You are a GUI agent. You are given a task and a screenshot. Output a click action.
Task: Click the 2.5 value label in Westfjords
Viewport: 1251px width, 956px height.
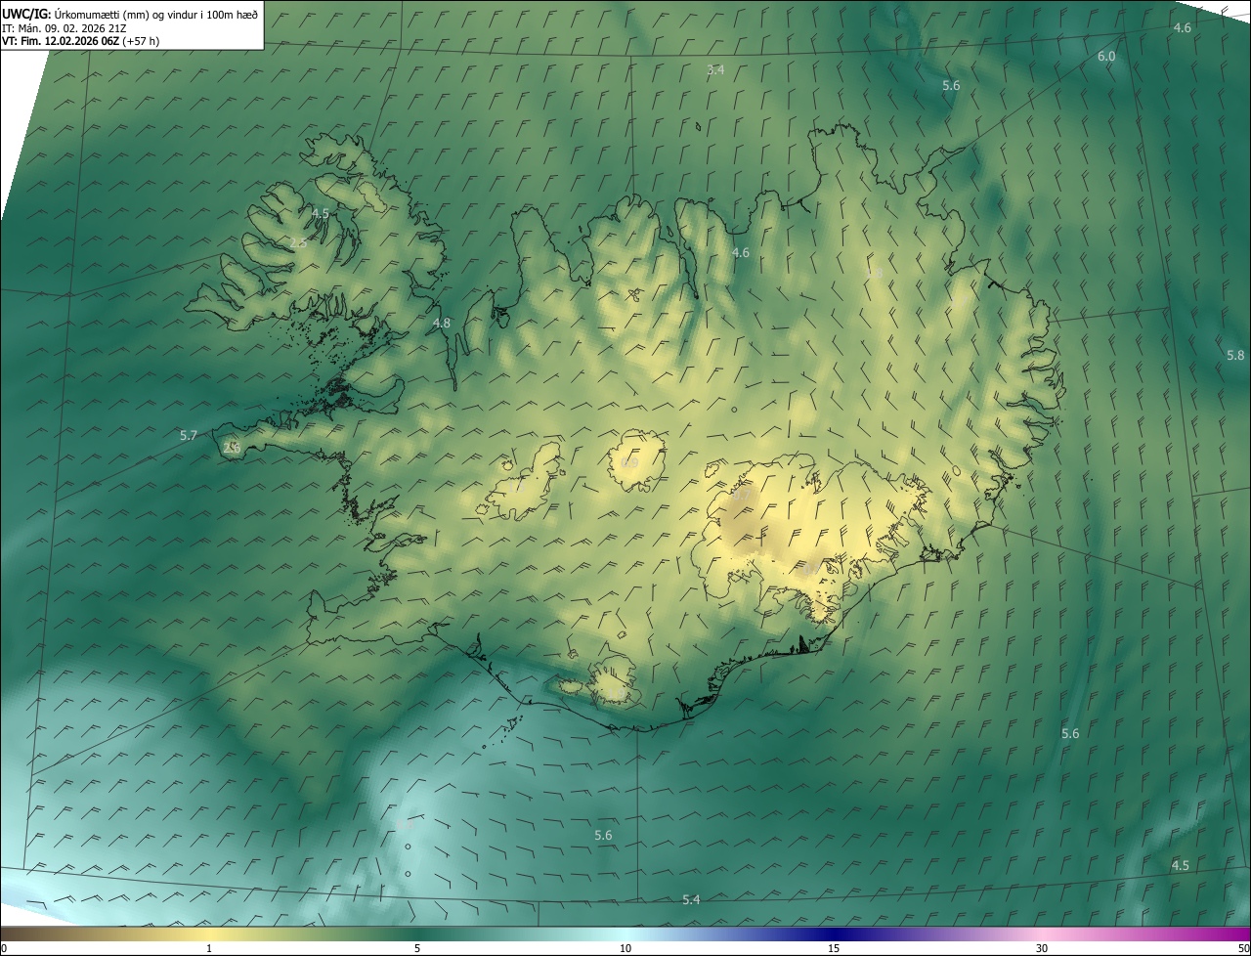coord(298,242)
